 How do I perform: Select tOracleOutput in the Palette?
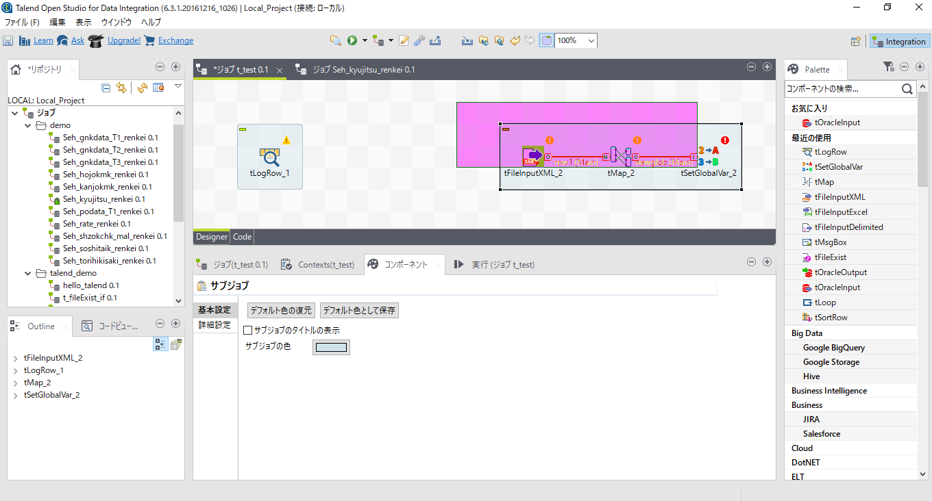click(841, 272)
